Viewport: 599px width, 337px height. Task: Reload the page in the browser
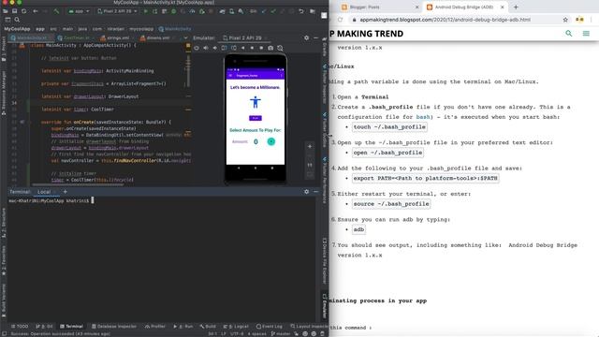[x=340, y=20]
